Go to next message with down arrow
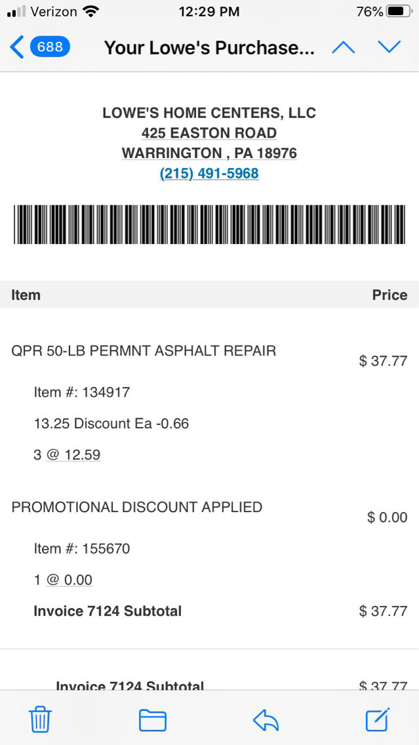419x745 pixels. (389, 47)
